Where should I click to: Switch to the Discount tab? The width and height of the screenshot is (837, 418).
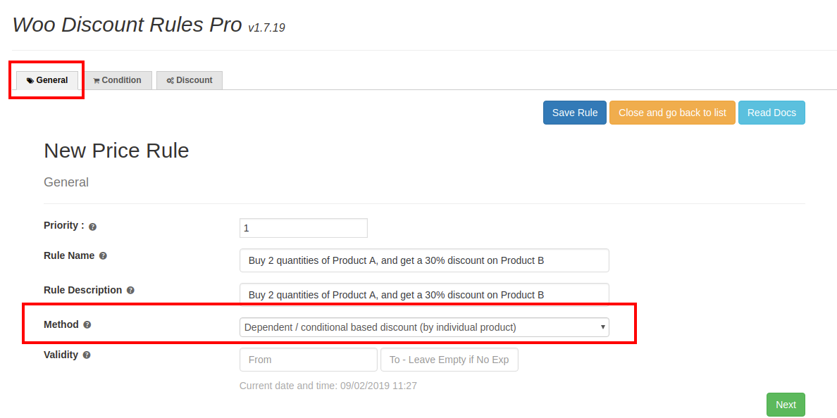click(190, 80)
